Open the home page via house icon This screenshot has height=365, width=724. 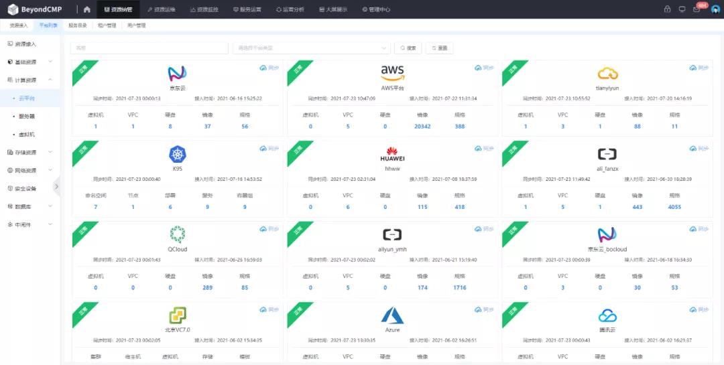(x=86, y=9)
